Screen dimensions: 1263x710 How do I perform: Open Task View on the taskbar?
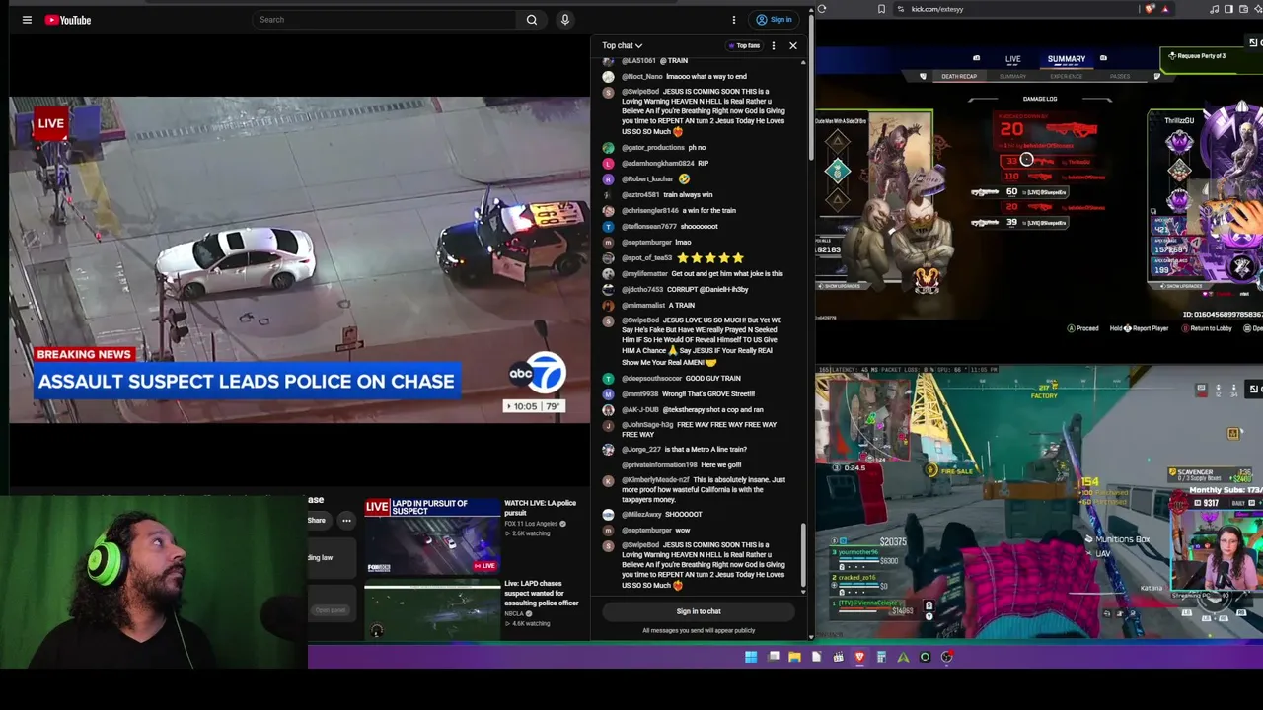(x=774, y=657)
